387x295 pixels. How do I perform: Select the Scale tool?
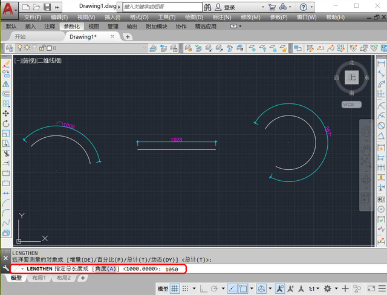point(6,134)
